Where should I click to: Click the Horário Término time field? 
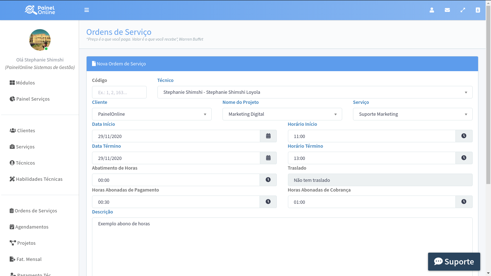372,158
